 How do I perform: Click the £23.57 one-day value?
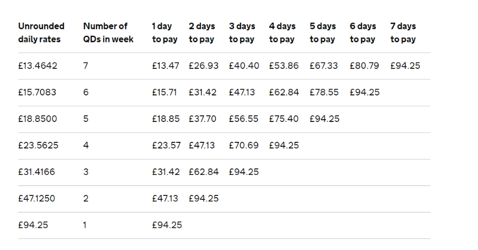pos(167,146)
